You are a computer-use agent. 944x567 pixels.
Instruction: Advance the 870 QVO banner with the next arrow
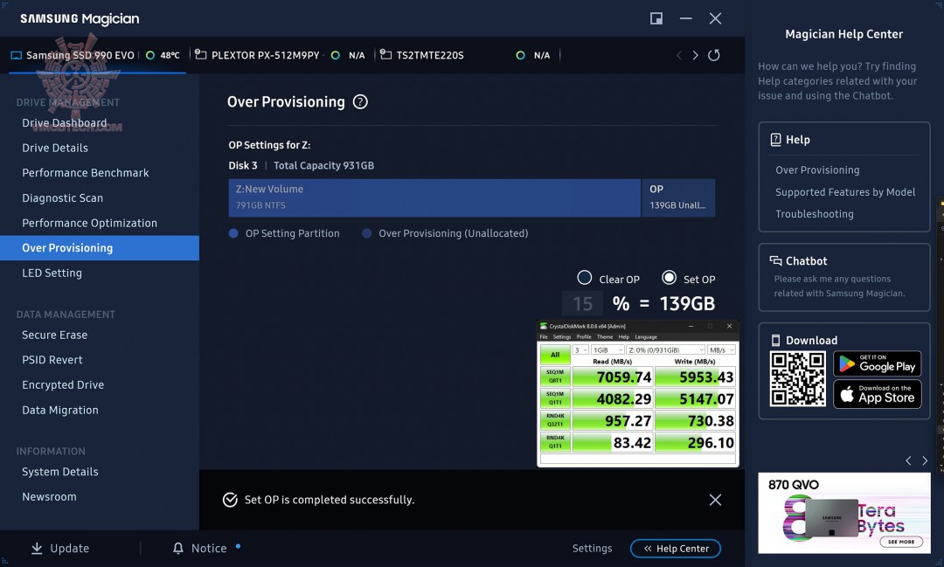point(925,460)
